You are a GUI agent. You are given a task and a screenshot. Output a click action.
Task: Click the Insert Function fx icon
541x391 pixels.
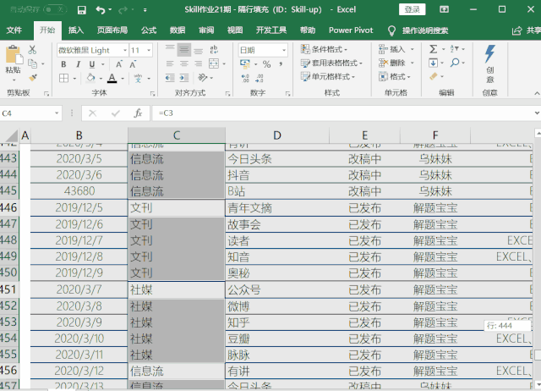coord(138,113)
